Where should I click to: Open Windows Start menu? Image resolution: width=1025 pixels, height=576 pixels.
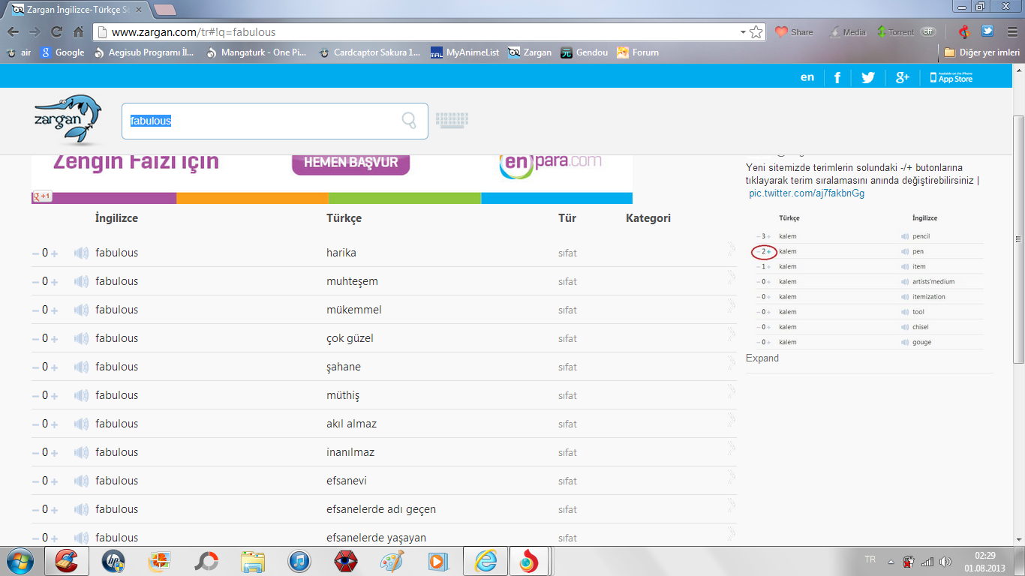20,561
